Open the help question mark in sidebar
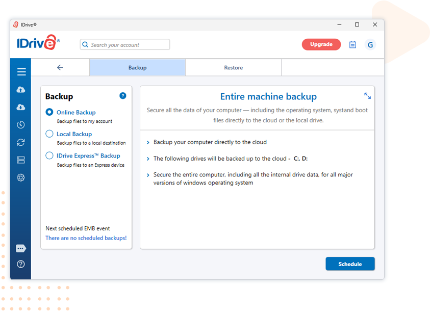431x313 pixels. (21, 264)
